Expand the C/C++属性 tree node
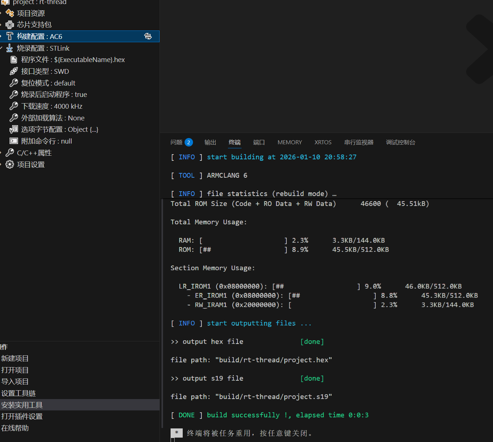 1,153
